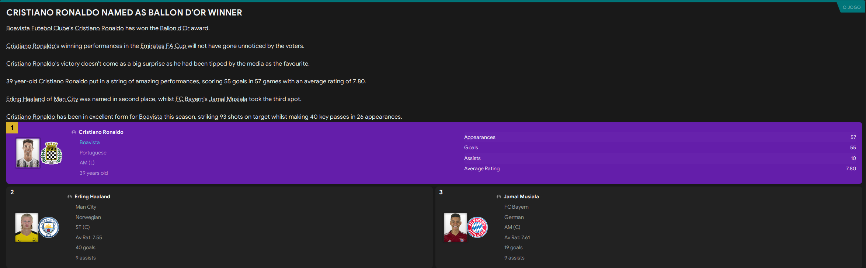
Task: Open the FC Bayern München club badge
Action: tap(477, 227)
